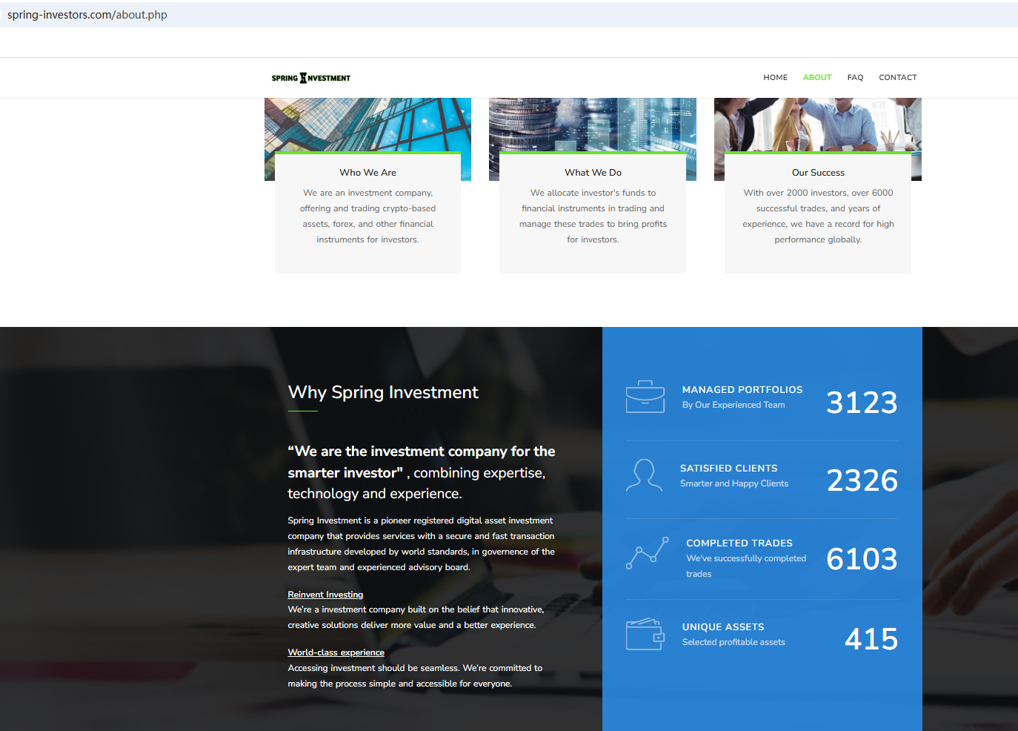Image resolution: width=1018 pixels, height=731 pixels.
Task: Click the Spring Investment logo
Action: [310, 78]
